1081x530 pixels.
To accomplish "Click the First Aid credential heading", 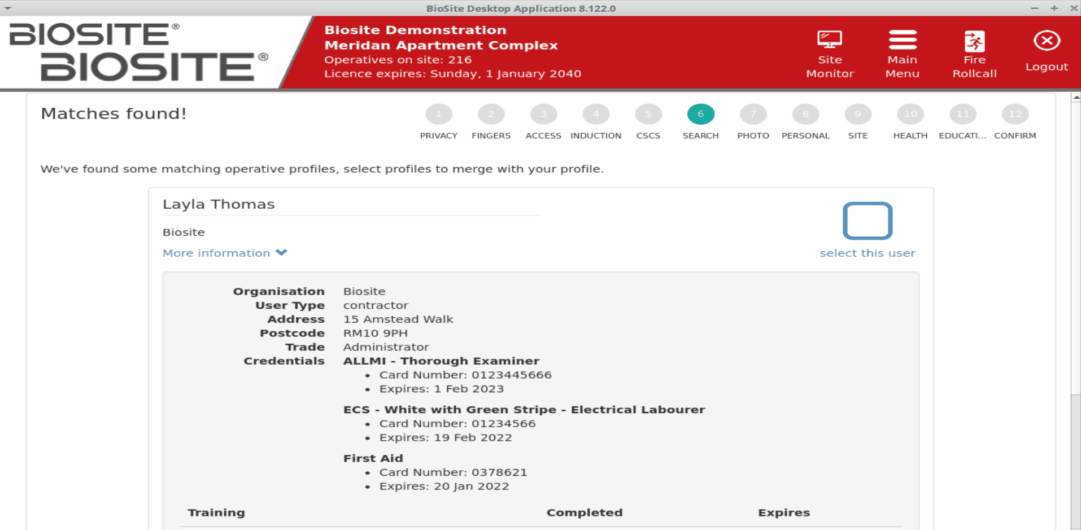I will pyautogui.click(x=373, y=458).
